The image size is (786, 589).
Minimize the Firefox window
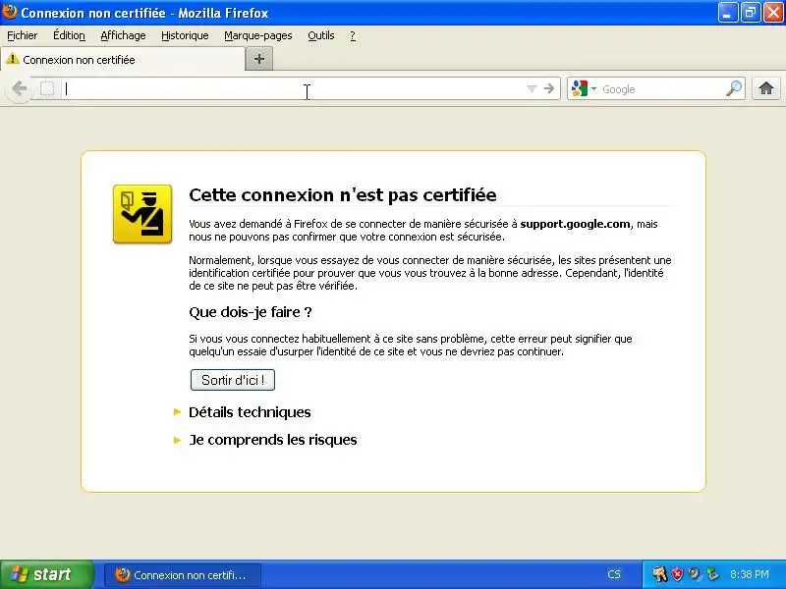[728, 13]
